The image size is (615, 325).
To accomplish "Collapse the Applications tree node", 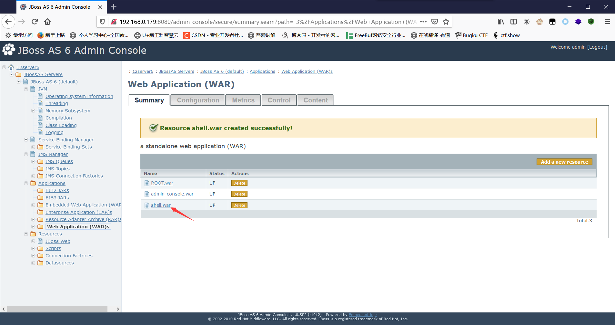I will (26, 183).
